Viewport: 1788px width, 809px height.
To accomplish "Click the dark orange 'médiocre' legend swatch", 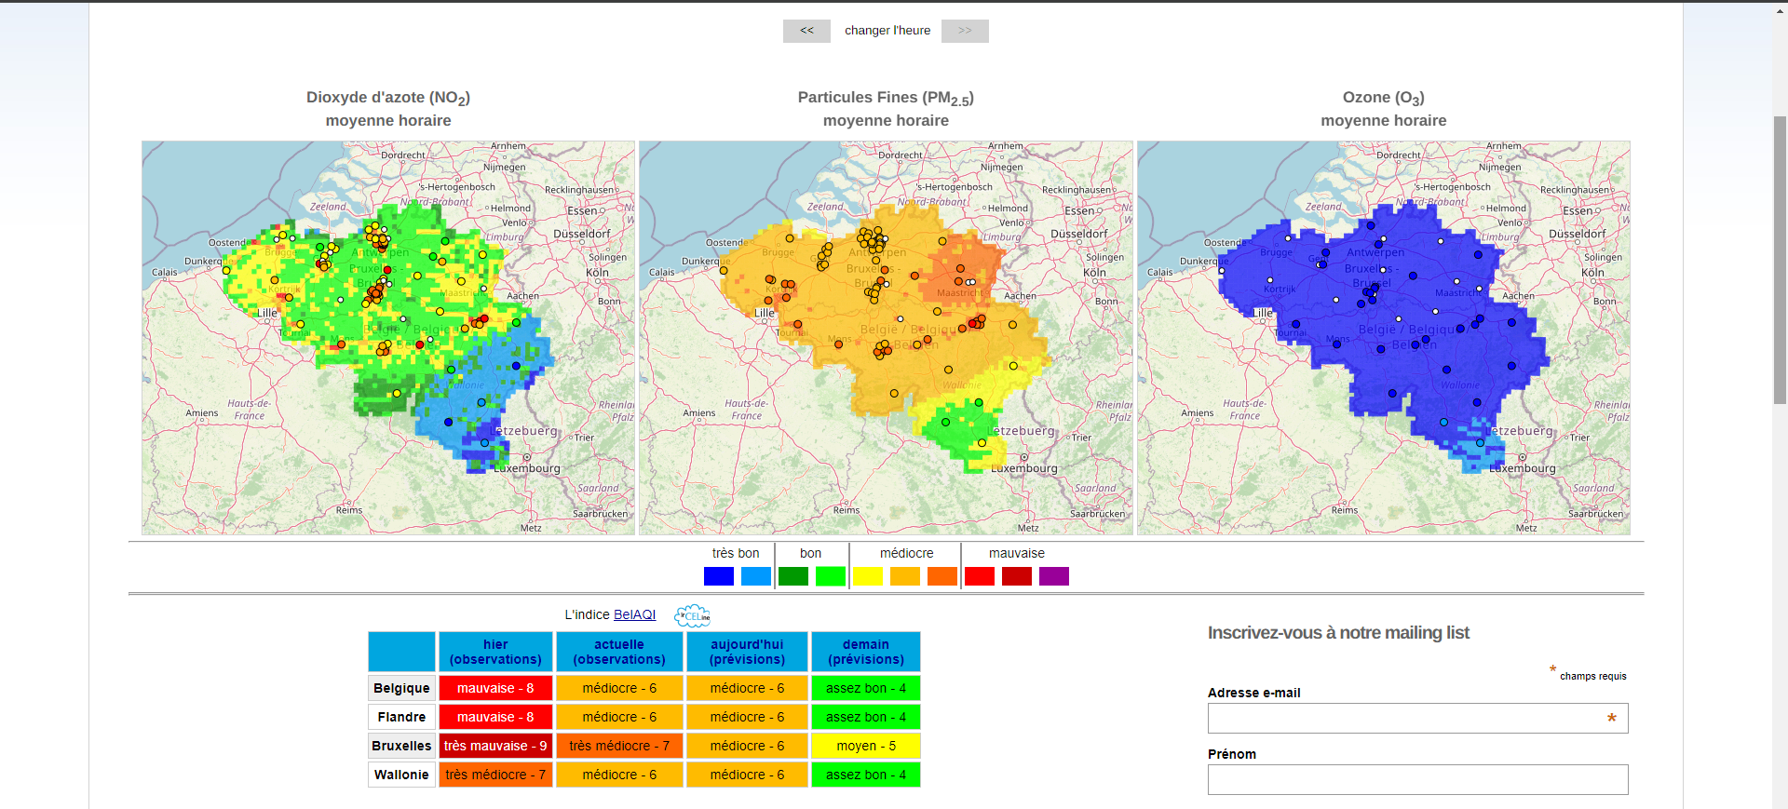I will pos(942,576).
